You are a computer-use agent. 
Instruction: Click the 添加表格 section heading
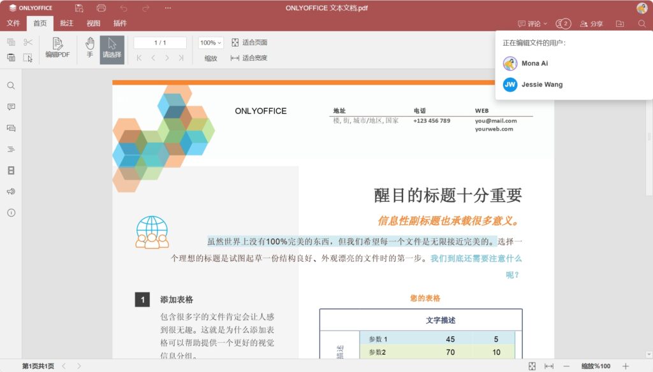tap(177, 299)
